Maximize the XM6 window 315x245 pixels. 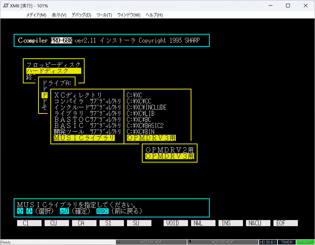tap(288, 6)
